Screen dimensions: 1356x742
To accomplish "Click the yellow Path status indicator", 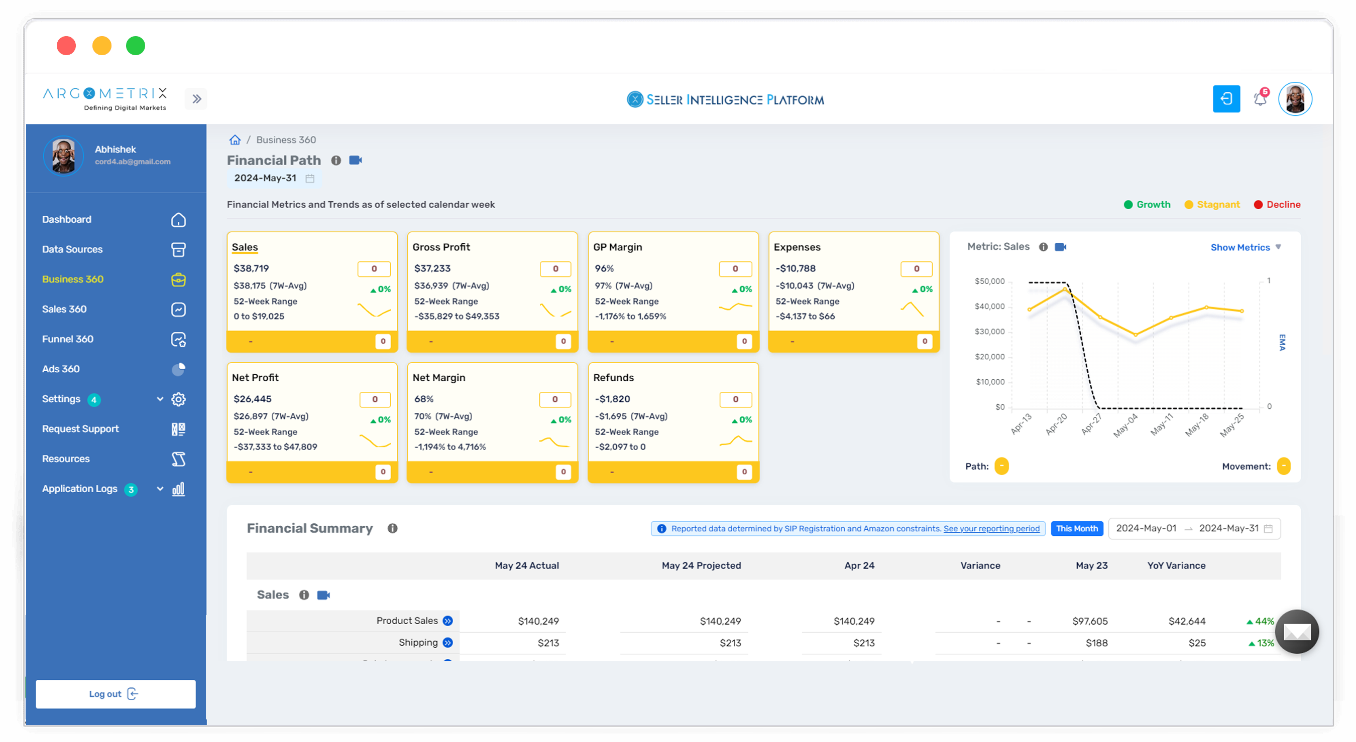I will click(1002, 467).
